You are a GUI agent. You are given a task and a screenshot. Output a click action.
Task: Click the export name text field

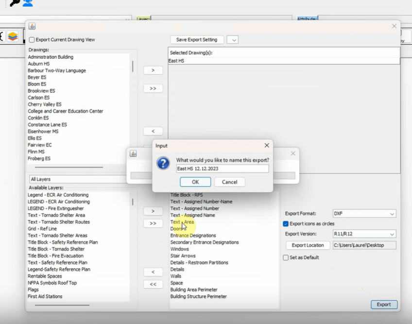tap(223, 169)
